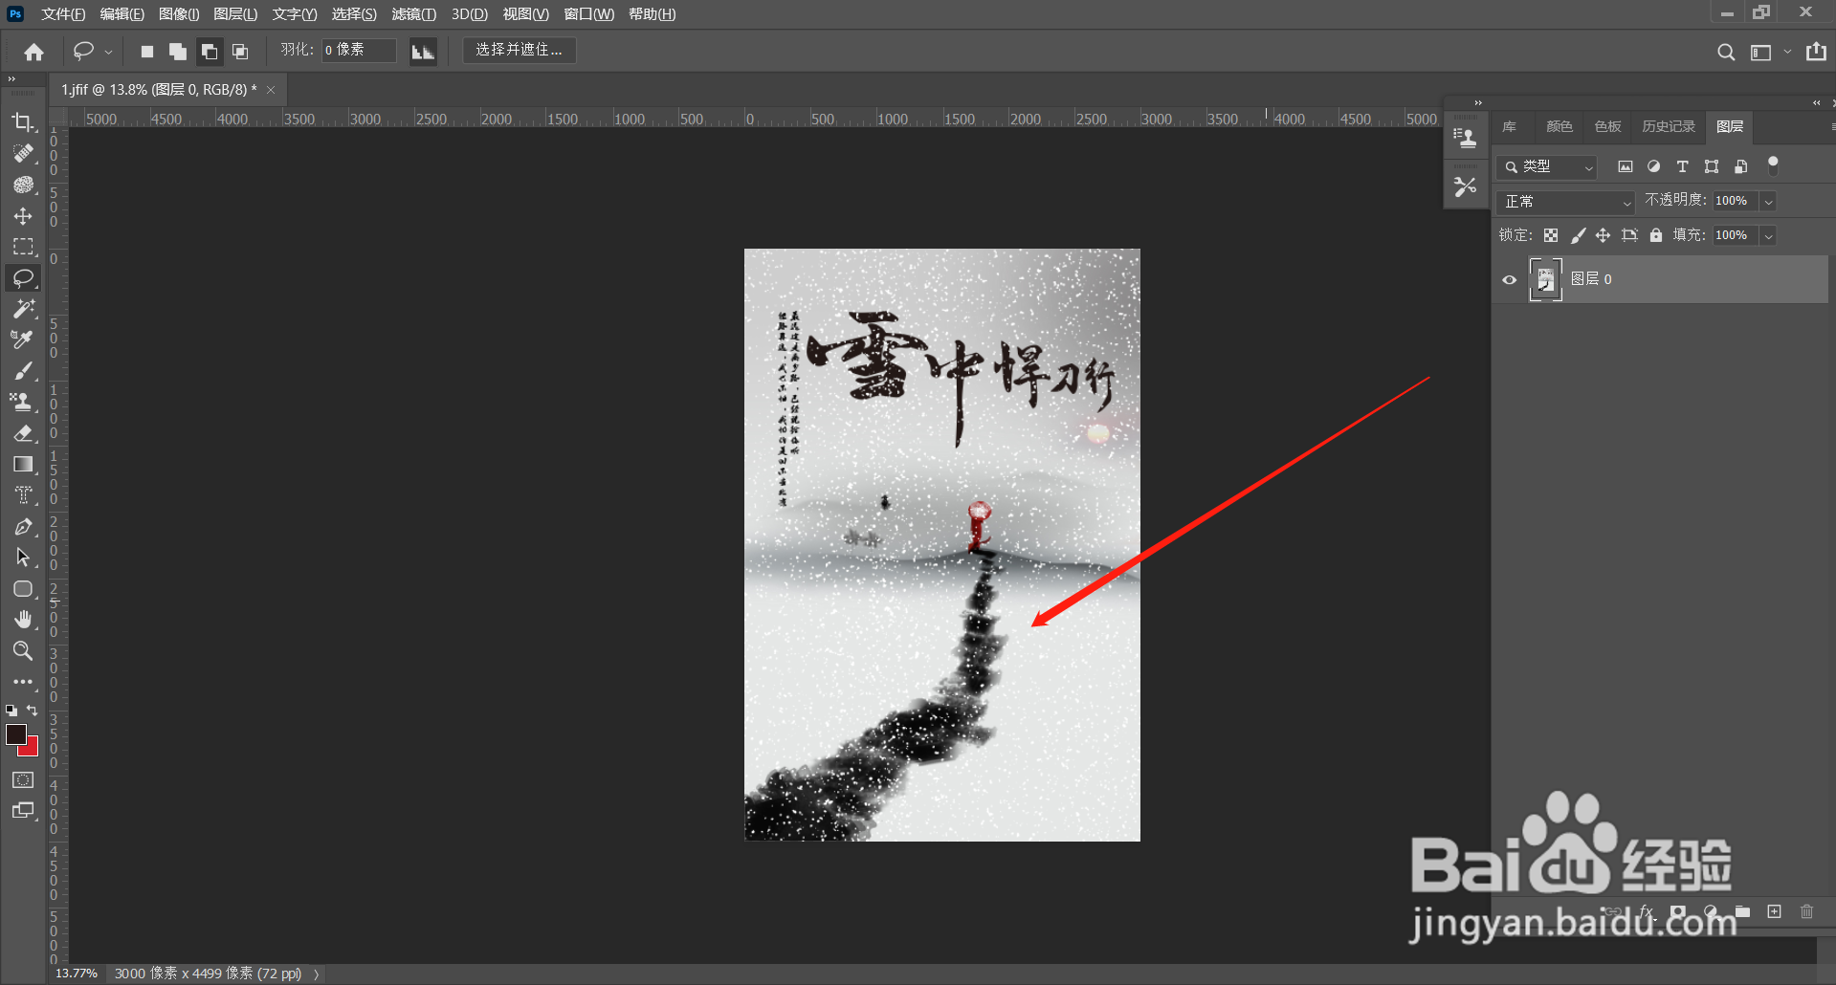Click the 选择并遮住... button

pos(520,51)
